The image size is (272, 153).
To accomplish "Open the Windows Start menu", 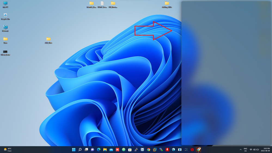I will point(74,149).
